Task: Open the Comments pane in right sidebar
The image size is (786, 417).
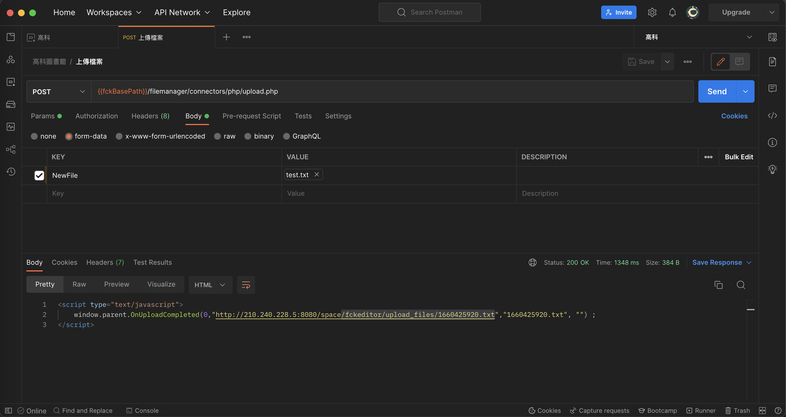Action: pyautogui.click(x=772, y=89)
